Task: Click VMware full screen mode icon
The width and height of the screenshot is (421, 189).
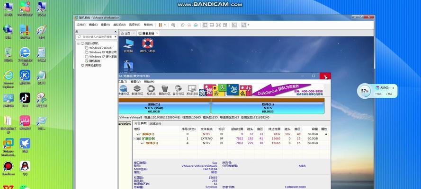Action: [218, 25]
